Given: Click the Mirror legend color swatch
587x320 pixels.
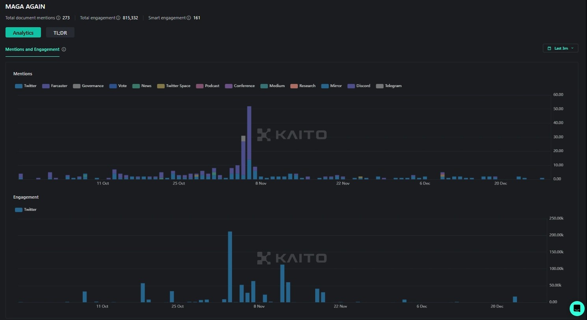Looking at the screenshot, I should [325, 86].
